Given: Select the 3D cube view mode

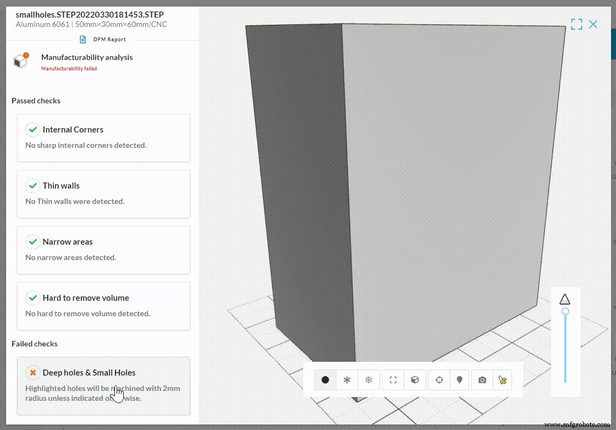Looking at the screenshot, I should click(x=415, y=380).
